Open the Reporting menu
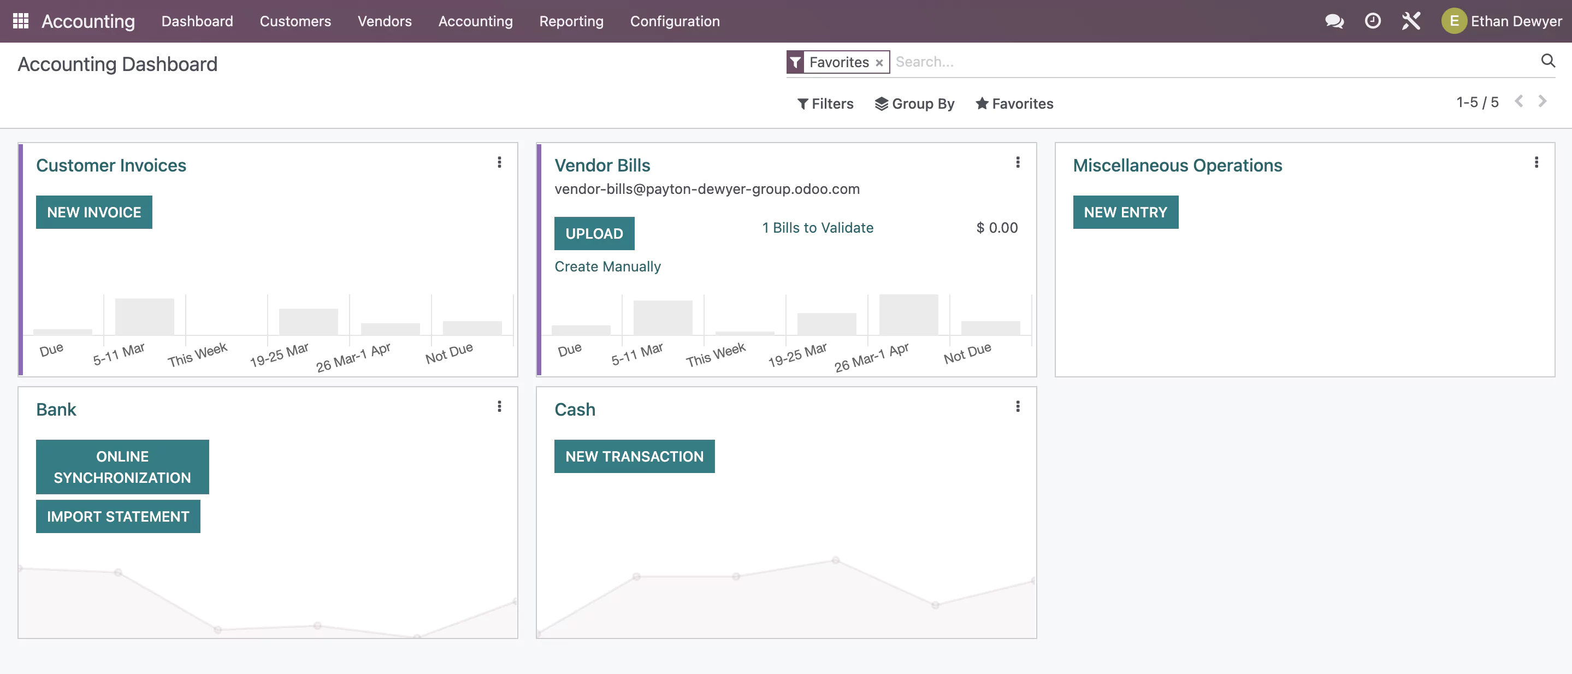Screen dimensions: 1572x674 coord(571,21)
